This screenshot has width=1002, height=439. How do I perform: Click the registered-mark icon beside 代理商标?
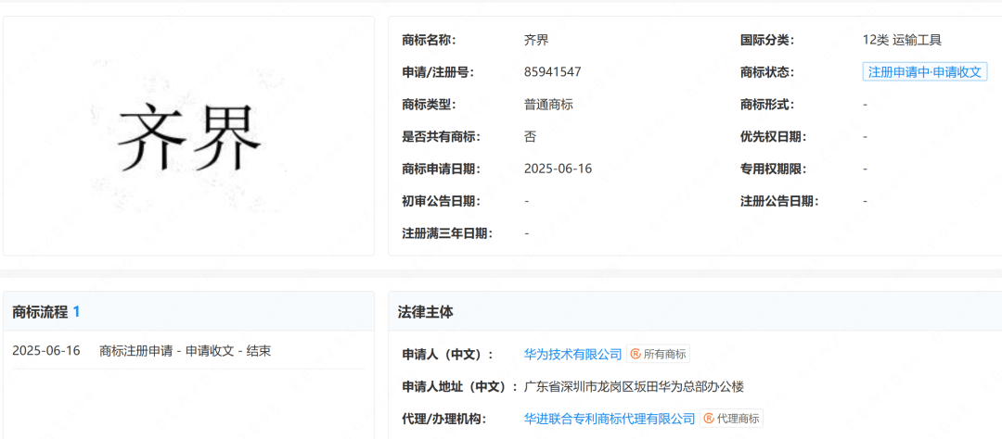[x=710, y=419]
